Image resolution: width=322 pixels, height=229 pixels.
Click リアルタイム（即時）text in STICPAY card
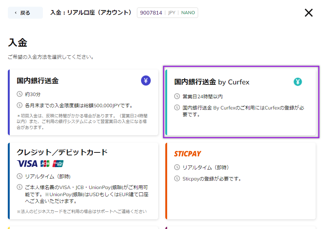[x=206, y=167]
